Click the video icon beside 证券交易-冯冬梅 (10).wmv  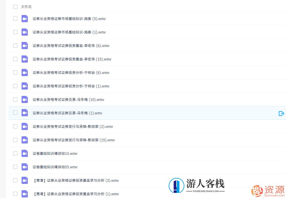tap(25, 99)
